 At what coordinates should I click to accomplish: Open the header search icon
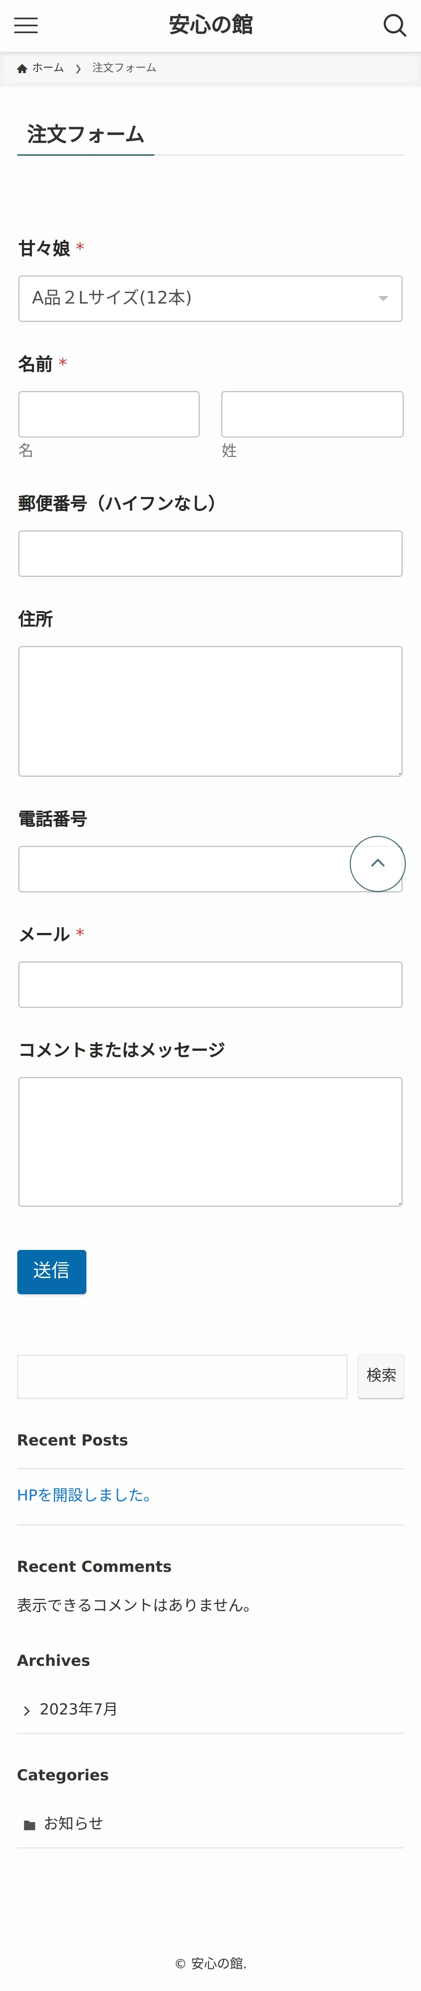point(395,26)
